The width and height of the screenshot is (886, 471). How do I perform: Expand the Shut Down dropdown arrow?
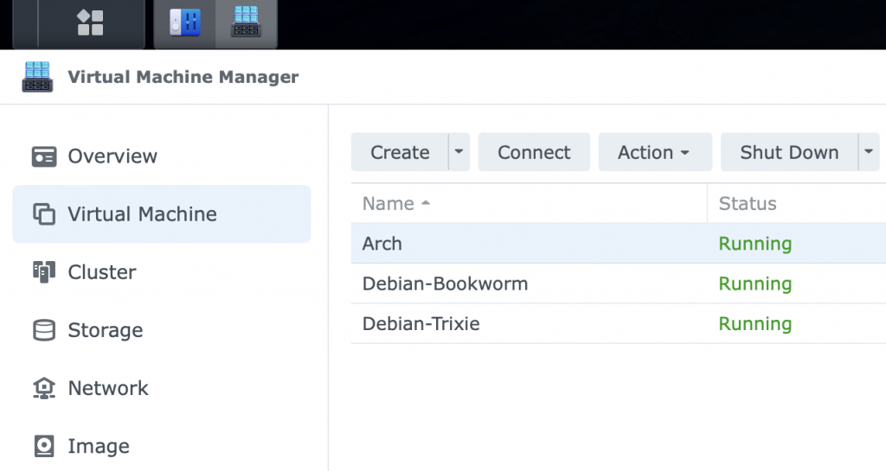868,152
